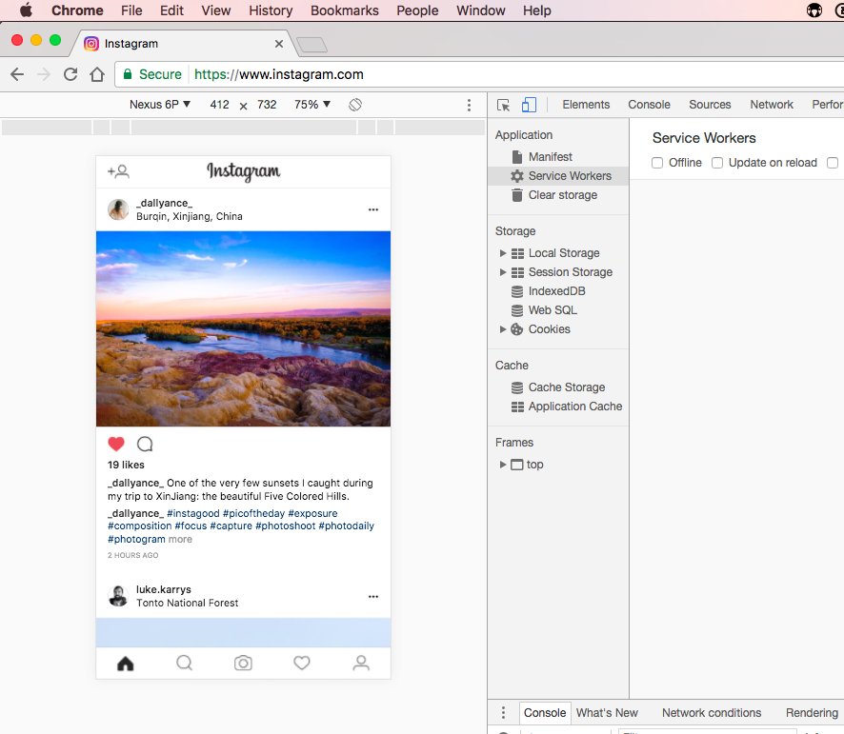
Task: Click the #instagood hashtag link
Action: coord(193,513)
